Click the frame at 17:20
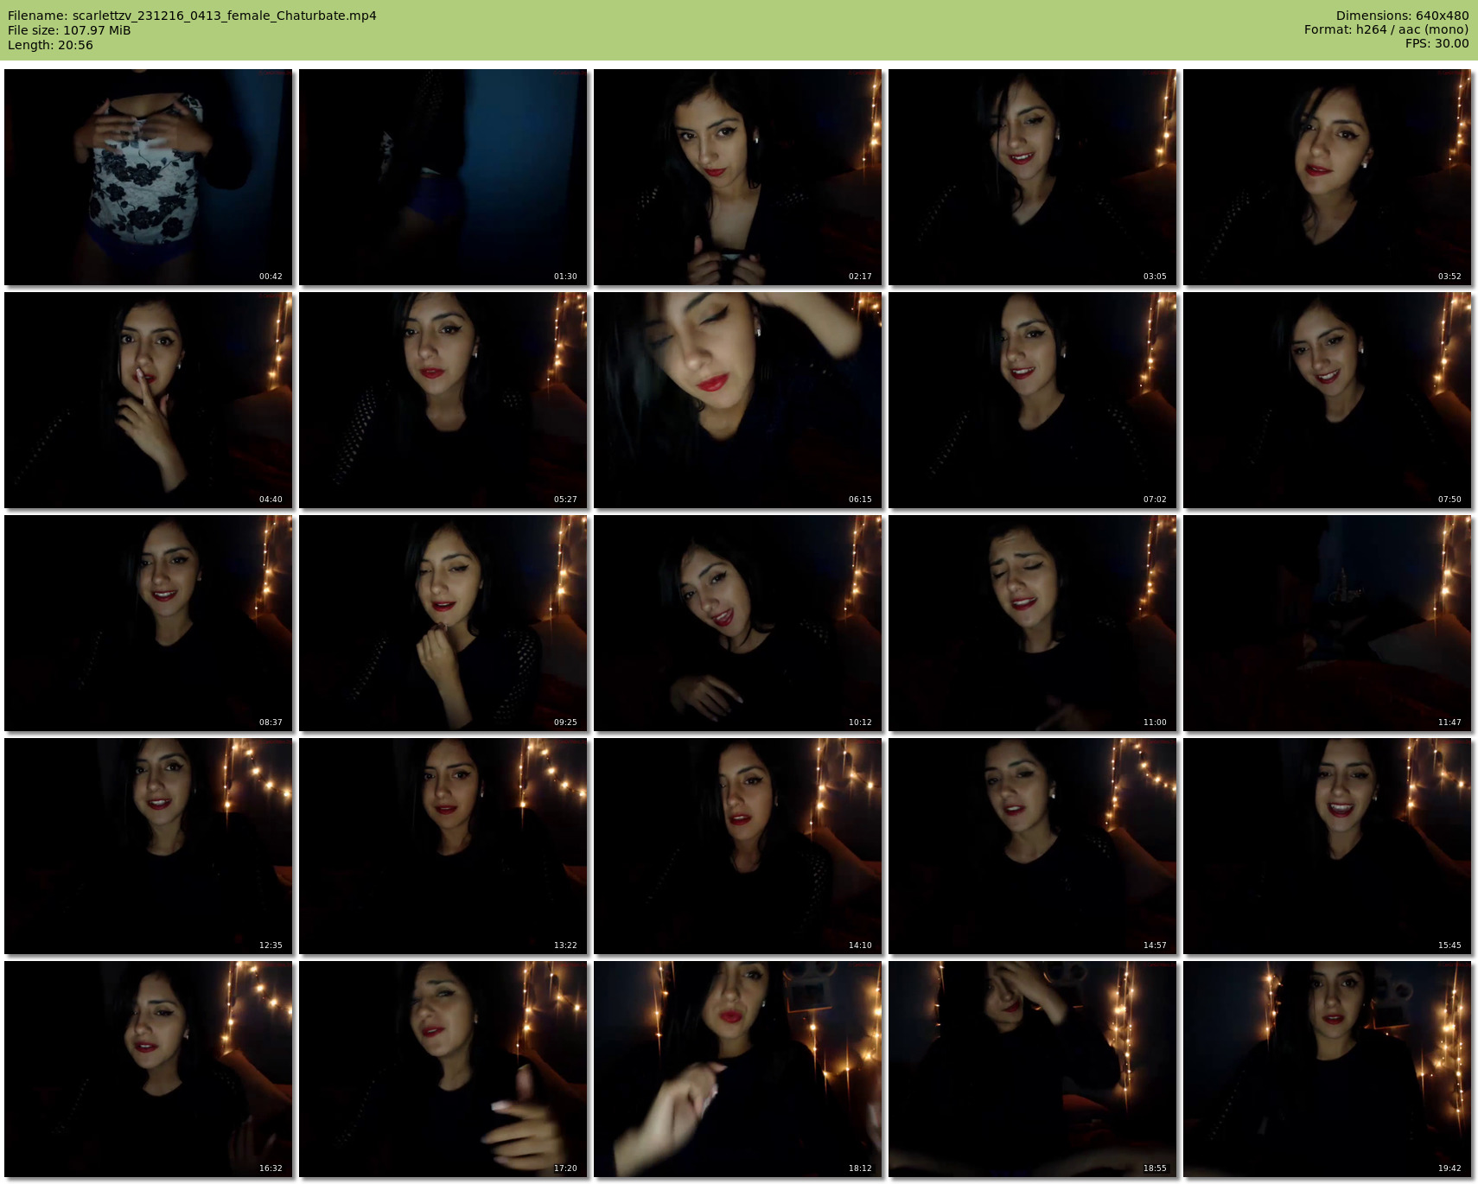1478x1184 pixels. pos(443,1069)
